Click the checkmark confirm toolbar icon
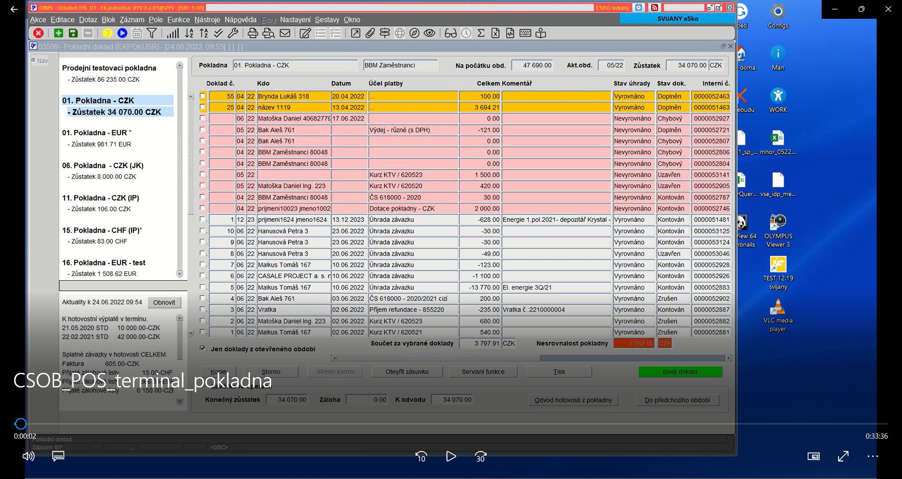The width and height of the screenshot is (902, 479). click(x=218, y=33)
